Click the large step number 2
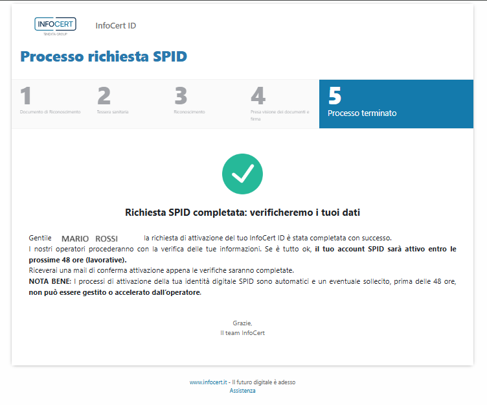 tap(104, 96)
